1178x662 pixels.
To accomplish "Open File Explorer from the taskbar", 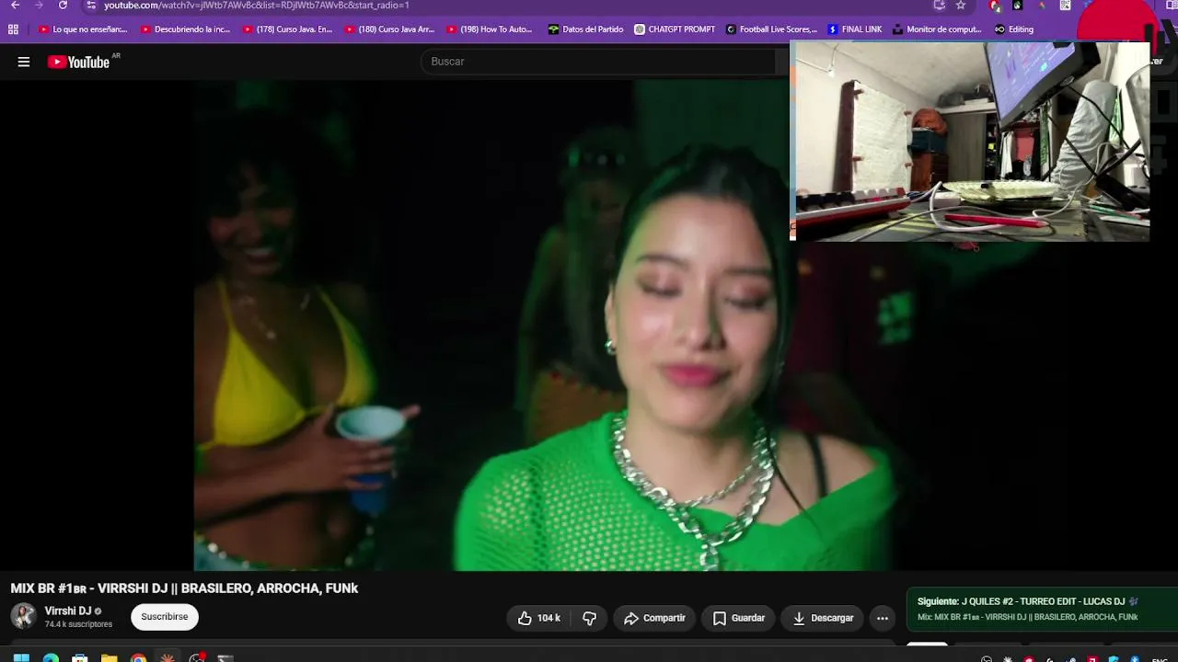I will 110,657.
